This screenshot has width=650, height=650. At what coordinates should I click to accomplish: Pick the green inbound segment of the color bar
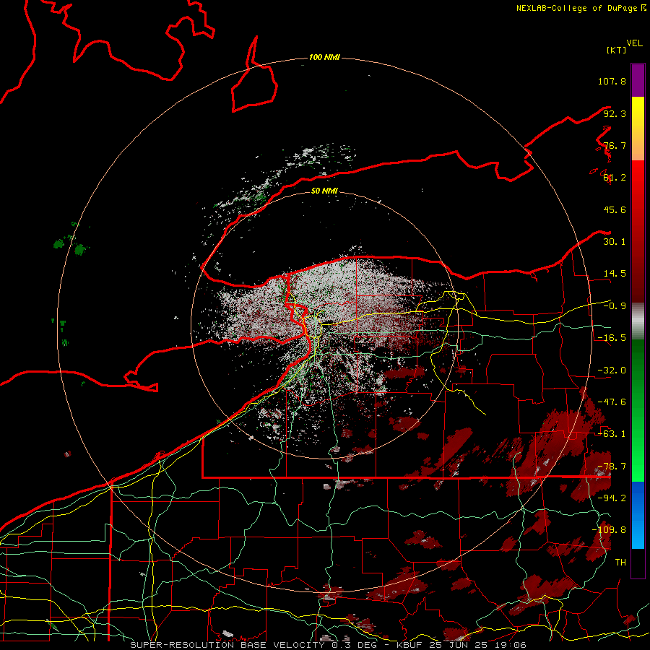coord(638,410)
